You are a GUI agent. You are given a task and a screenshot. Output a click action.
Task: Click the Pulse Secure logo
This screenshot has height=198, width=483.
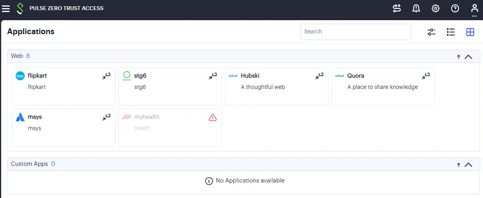20,8
